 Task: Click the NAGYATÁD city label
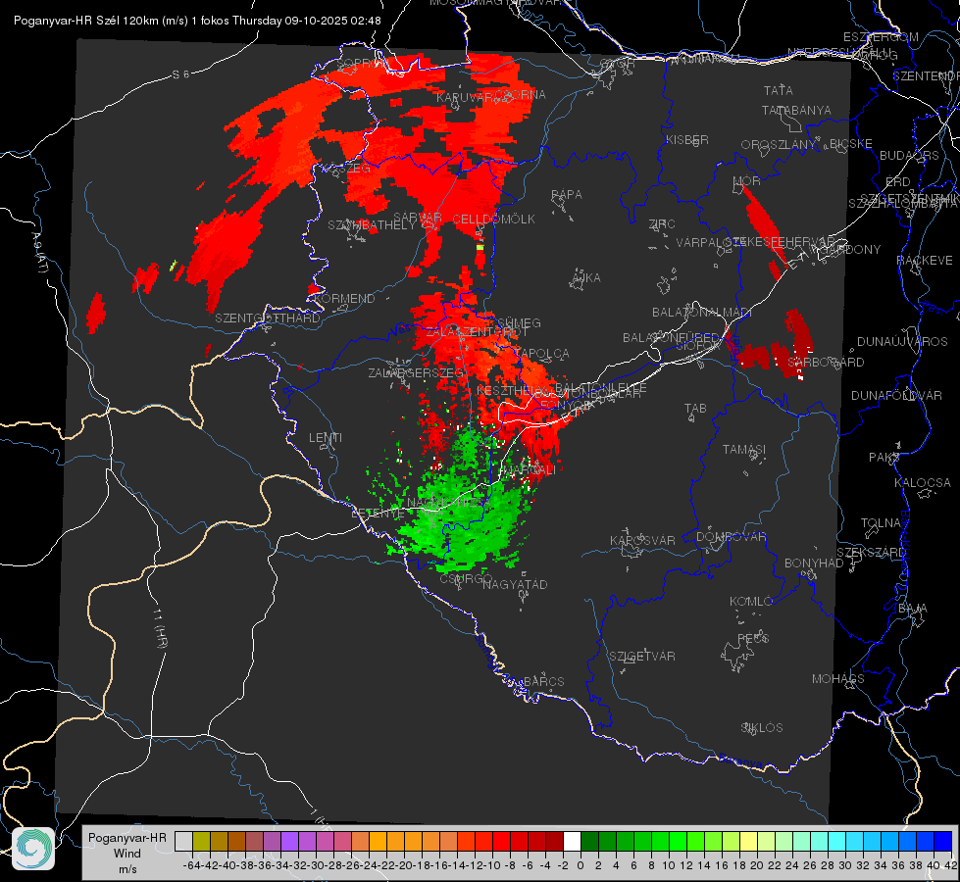coord(515,584)
